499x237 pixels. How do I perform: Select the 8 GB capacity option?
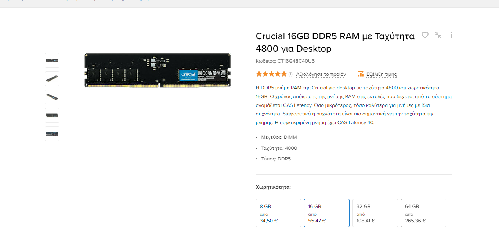(278, 213)
